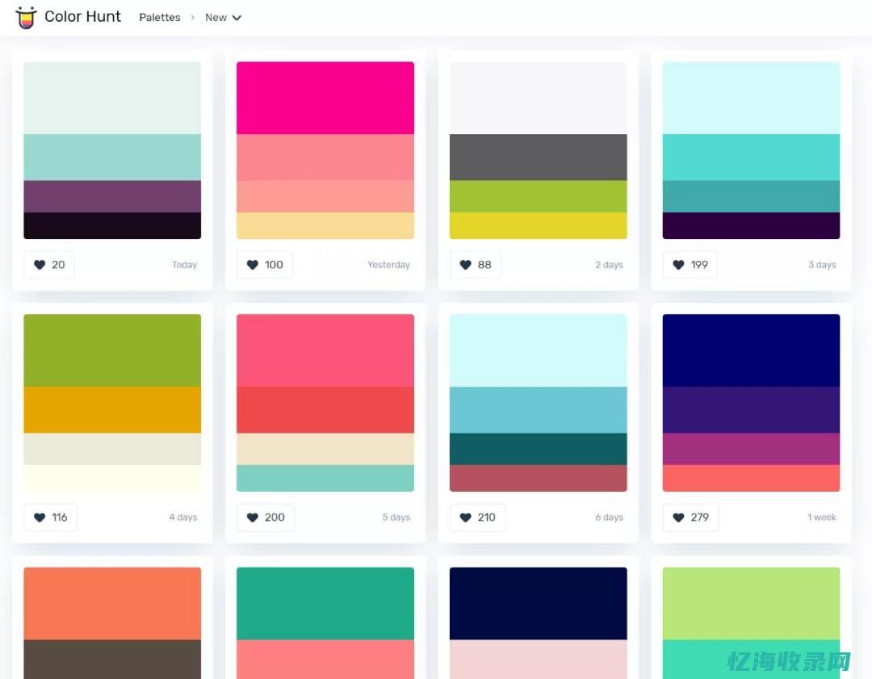Image resolution: width=872 pixels, height=679 pixels.
Task: Click the Color Hunt logo icon
Action: click(26, 17)
